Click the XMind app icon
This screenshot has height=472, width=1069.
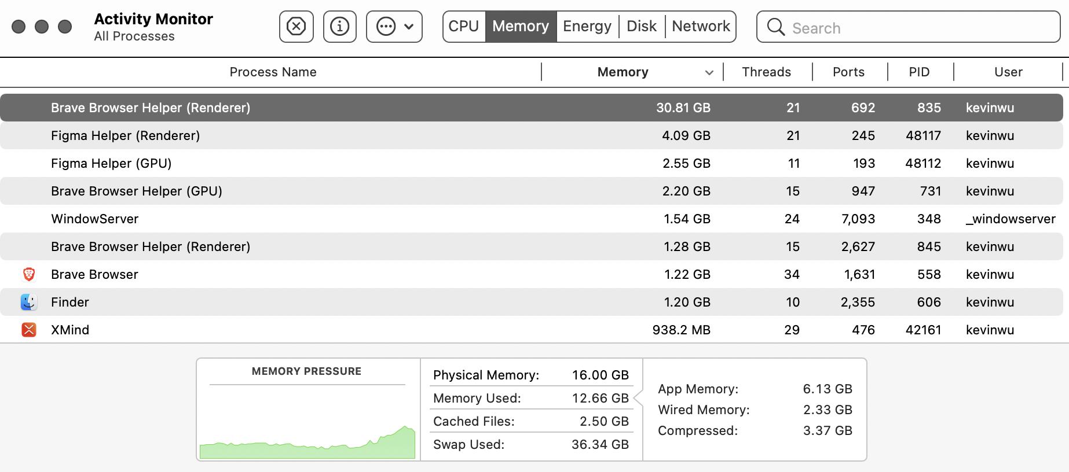[x=29, y=330]
